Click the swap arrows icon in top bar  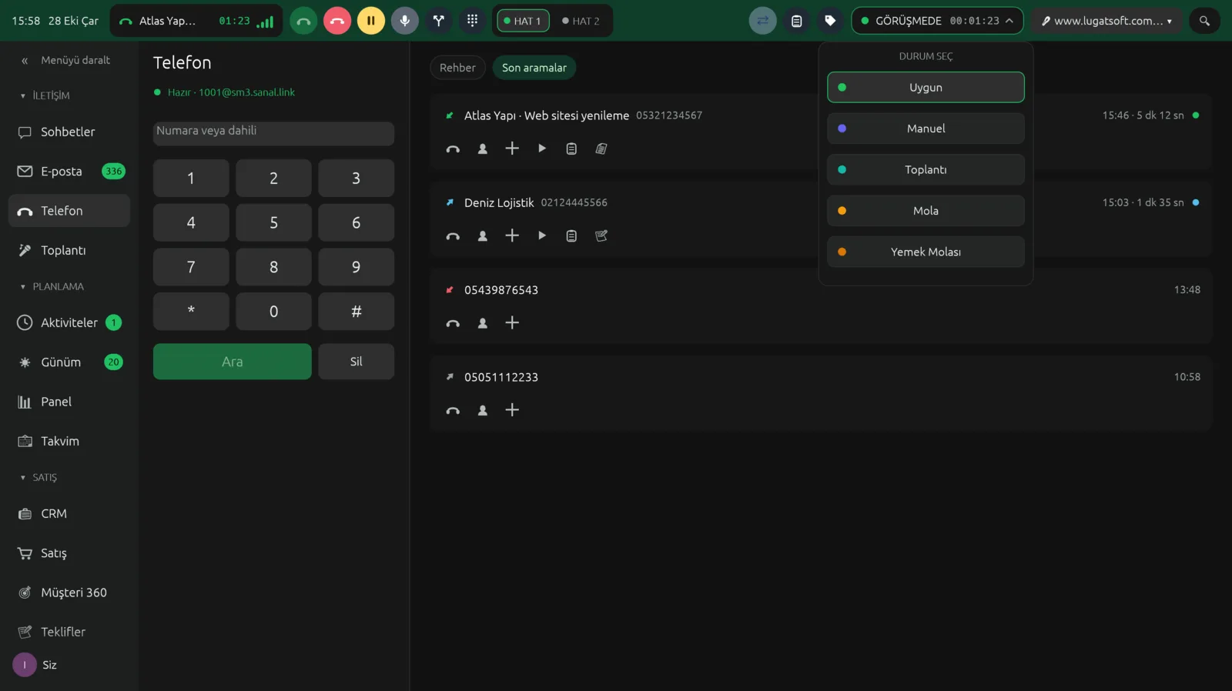(x=762, y=21)
